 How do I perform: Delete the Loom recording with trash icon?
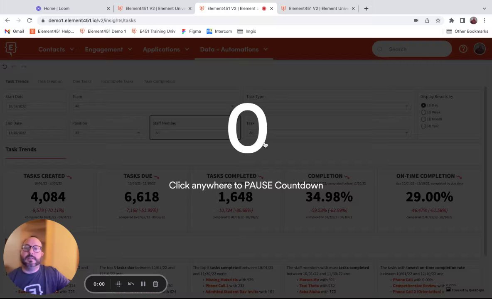tap(155, 284)
